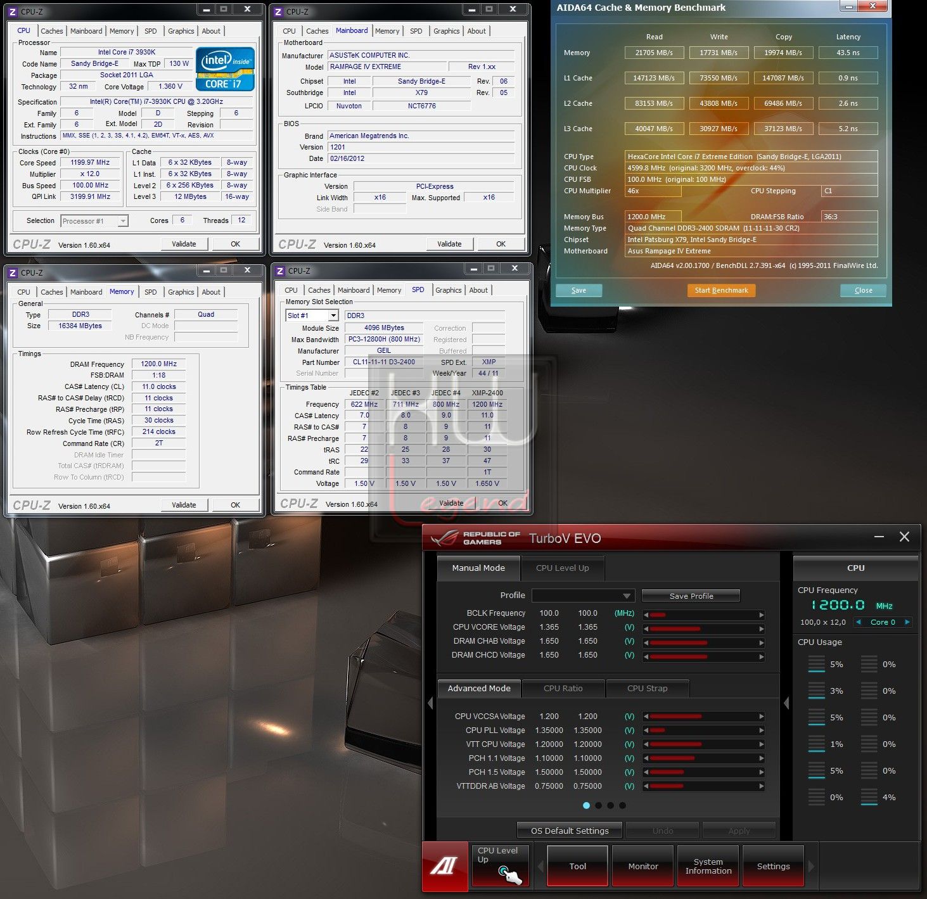Click Save Profile in TurboV EVO
Viewport: 927px width, 899px height.
tap(691, 596)
